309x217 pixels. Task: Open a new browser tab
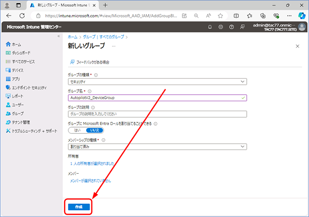coord(105,5)
